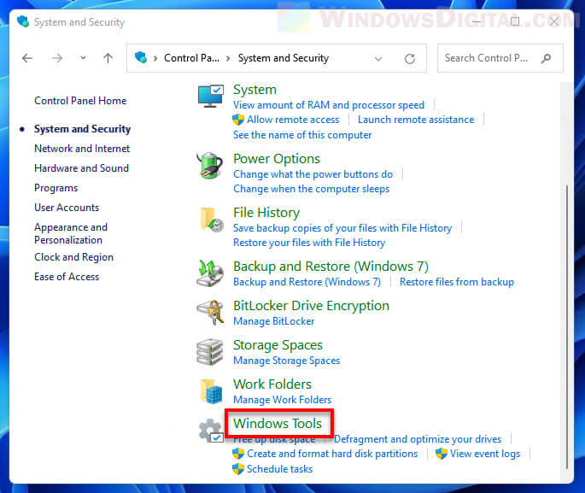This screenshot has height=493, width=585.
Task: Click the System monitor icon
Action: (x=210, y=96)
